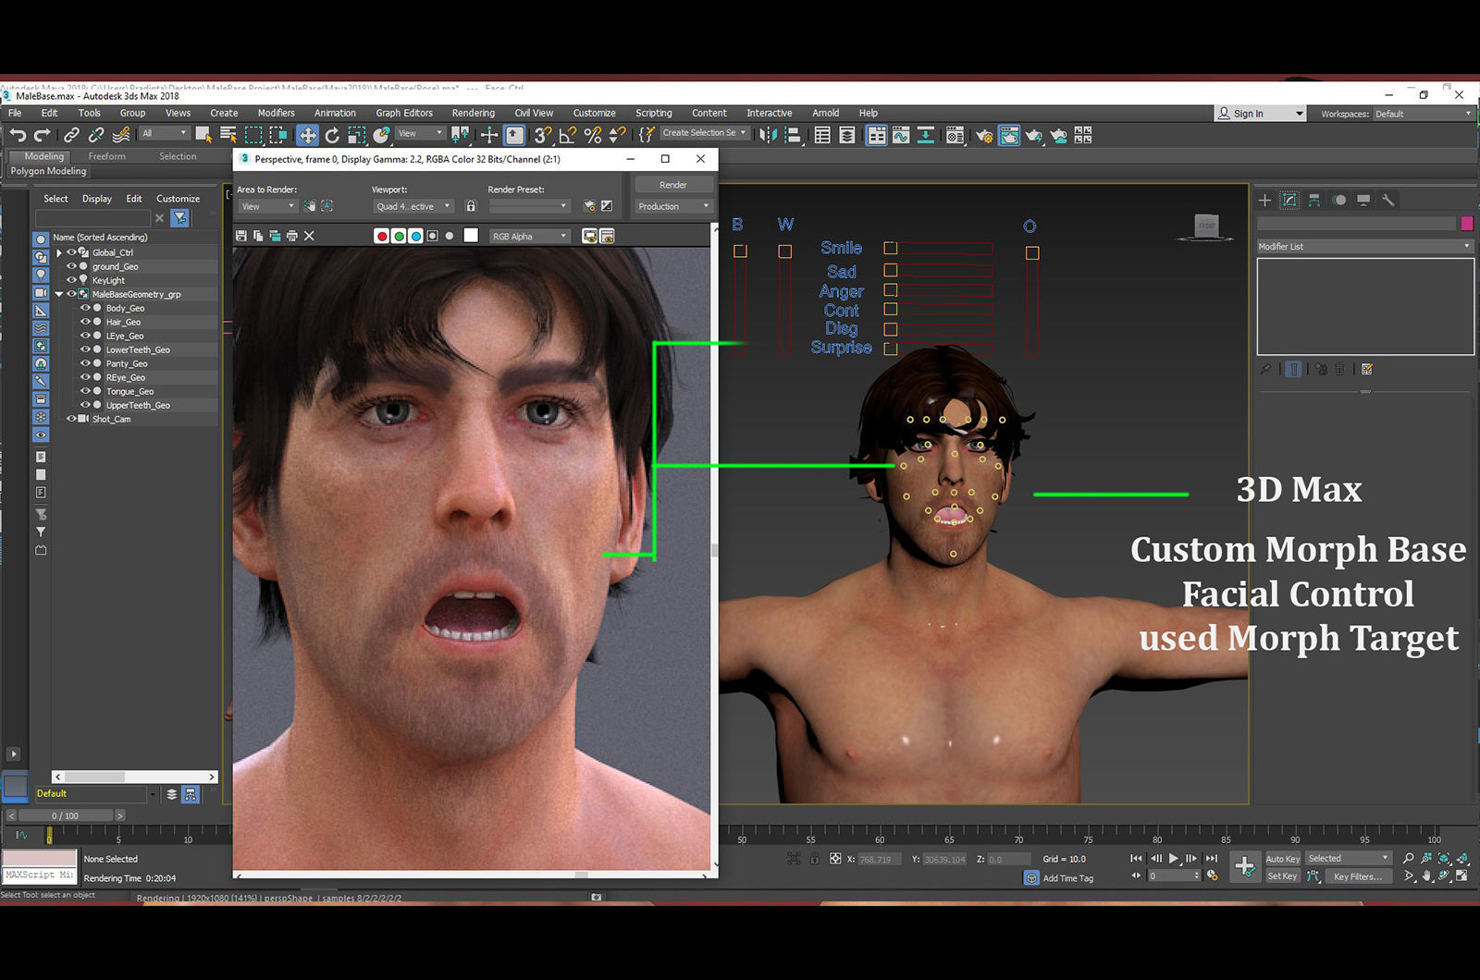1480x980 pixels.
Task: Click the Auto Key button
Action: point(1283,859)
